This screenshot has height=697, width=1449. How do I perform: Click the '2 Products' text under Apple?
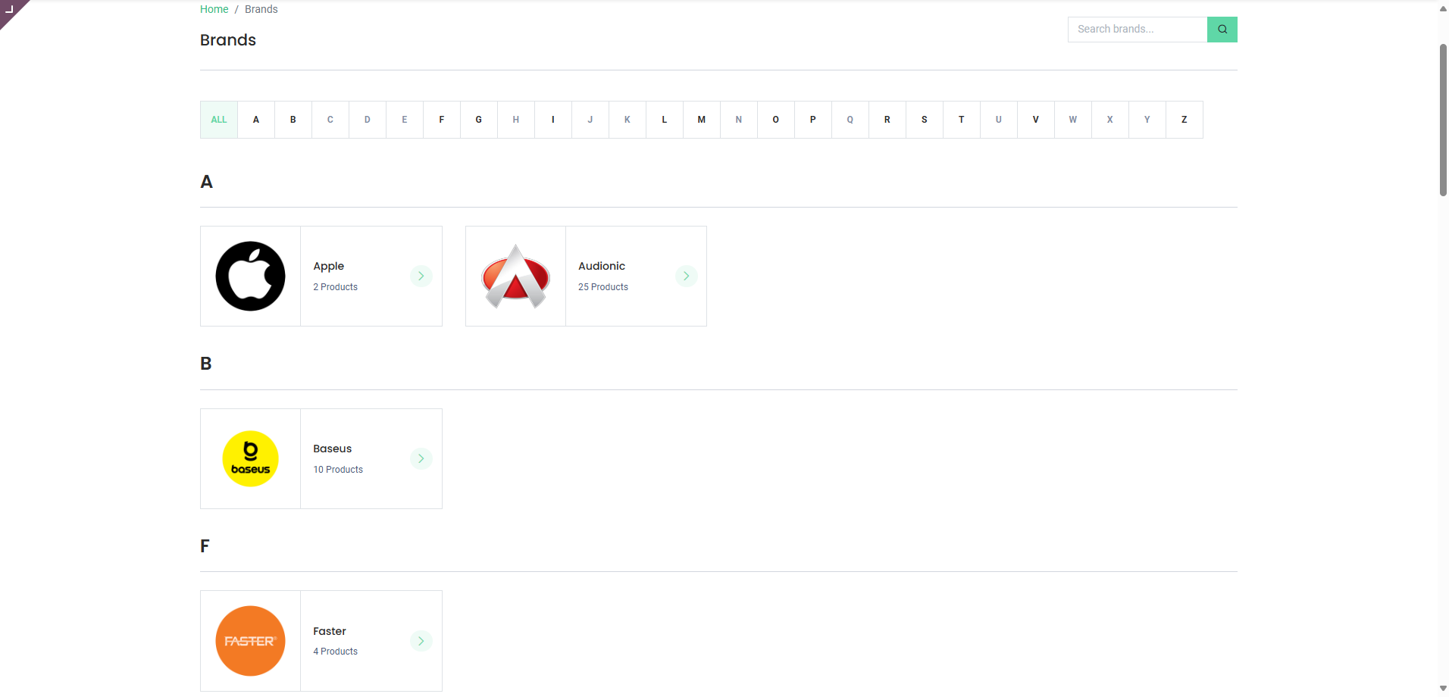[x=335, y=287]
